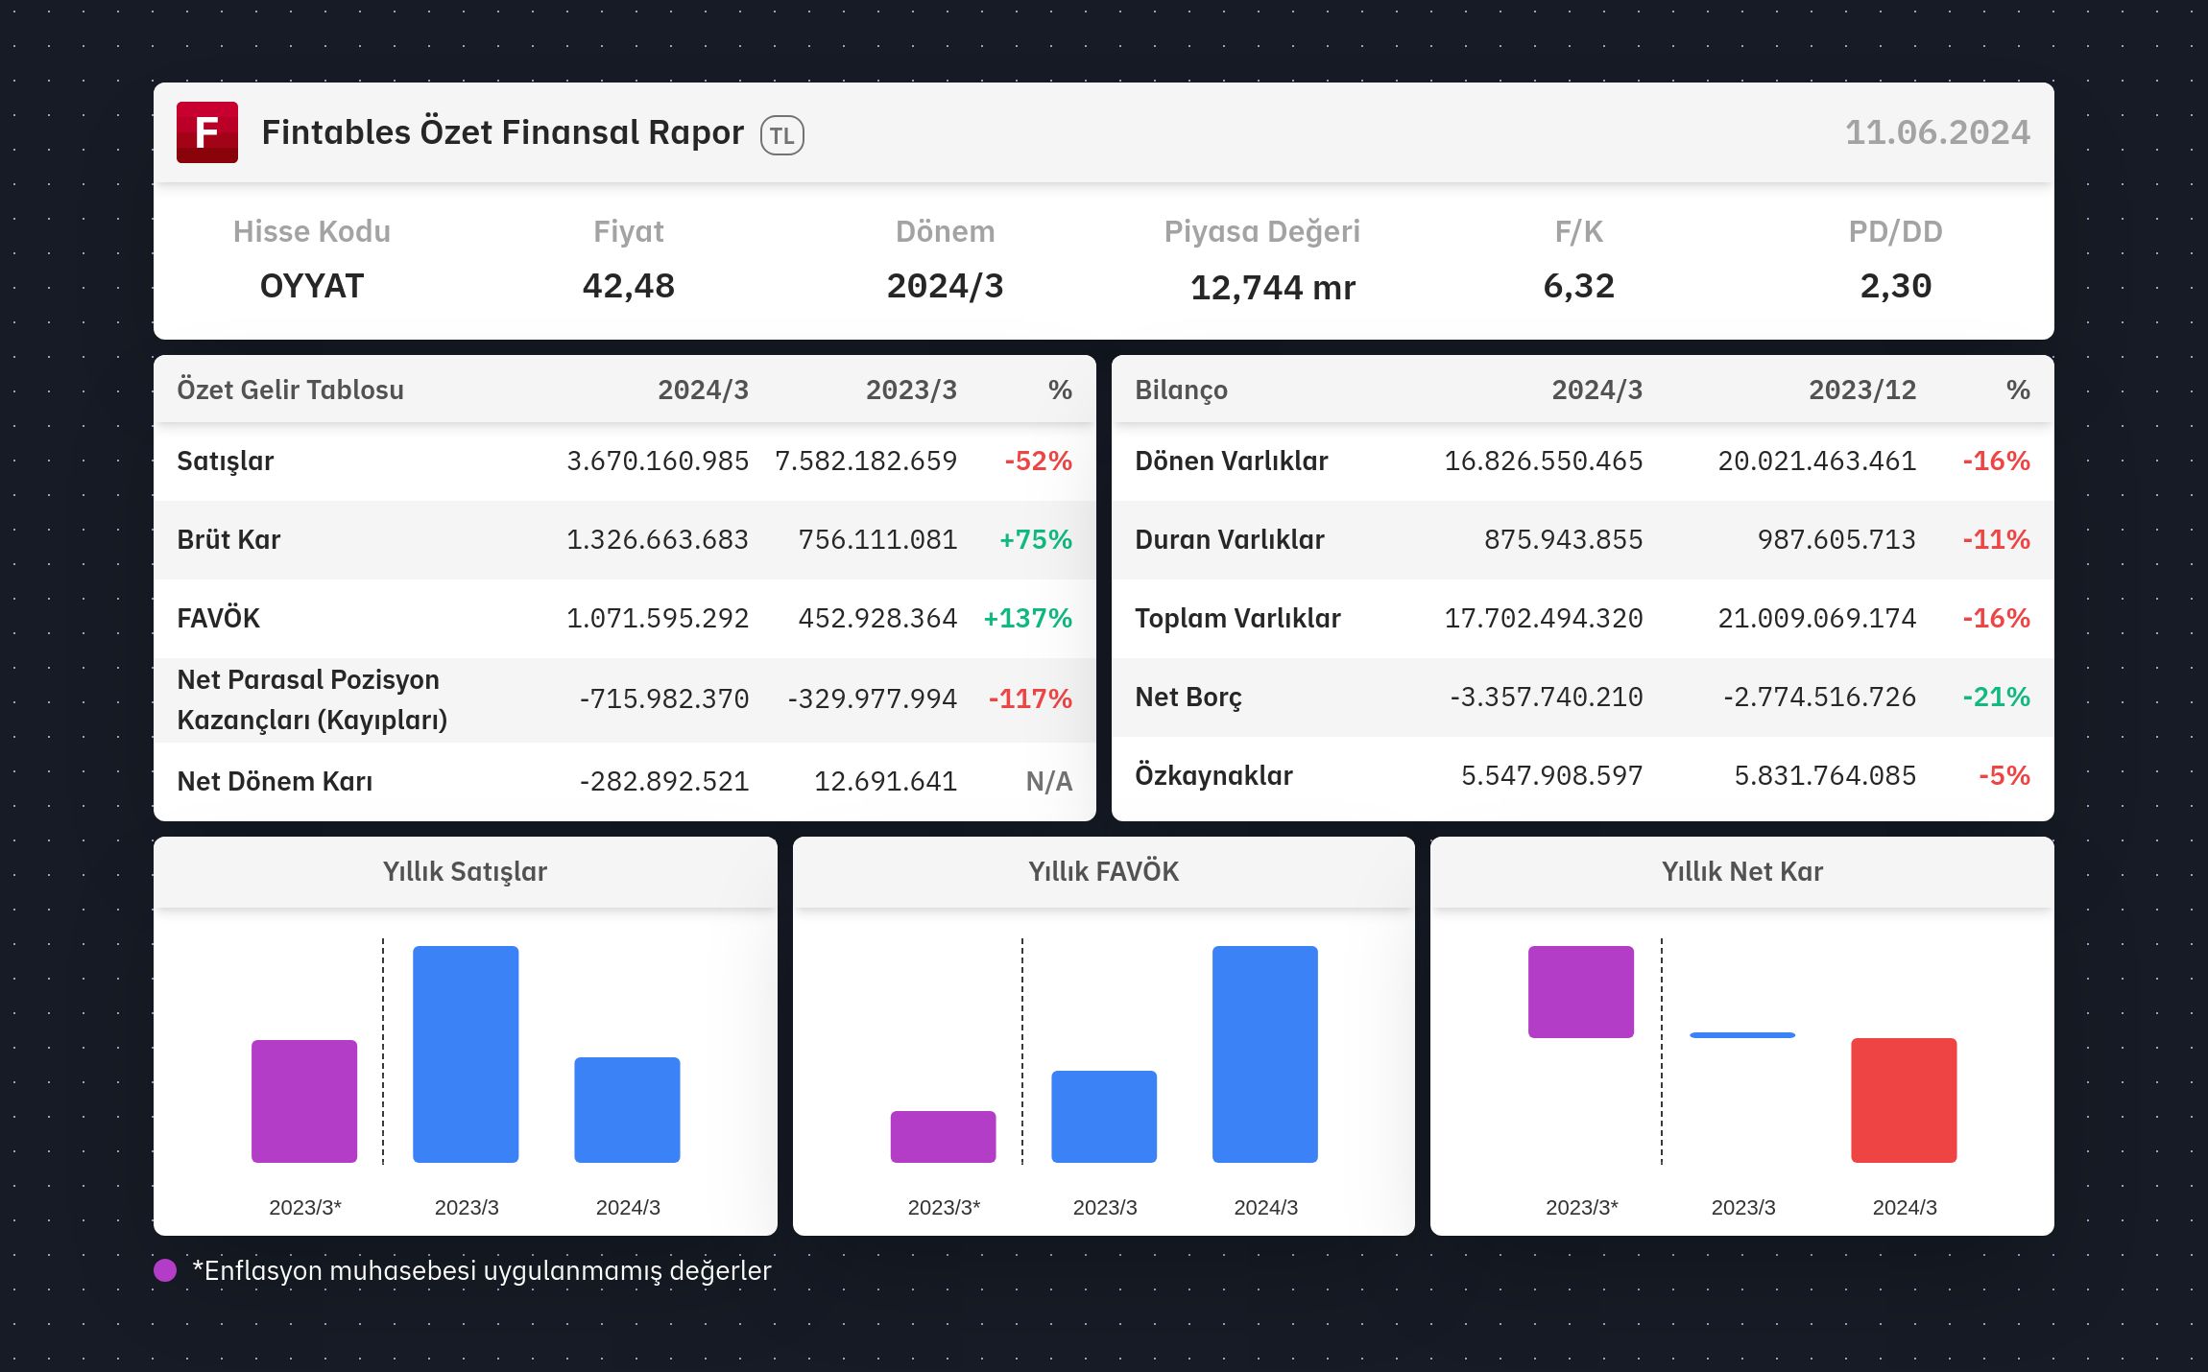Click the price value 42,48
Viewport: 2208px width, 1372px height.
click(629, 286)
